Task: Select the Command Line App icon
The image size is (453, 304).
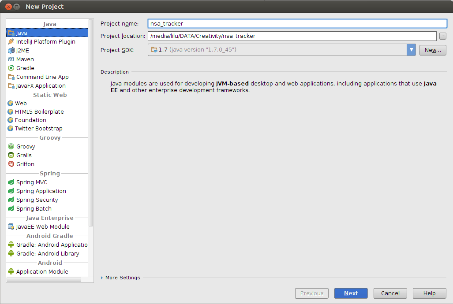Action: click(x=11, y=77)
